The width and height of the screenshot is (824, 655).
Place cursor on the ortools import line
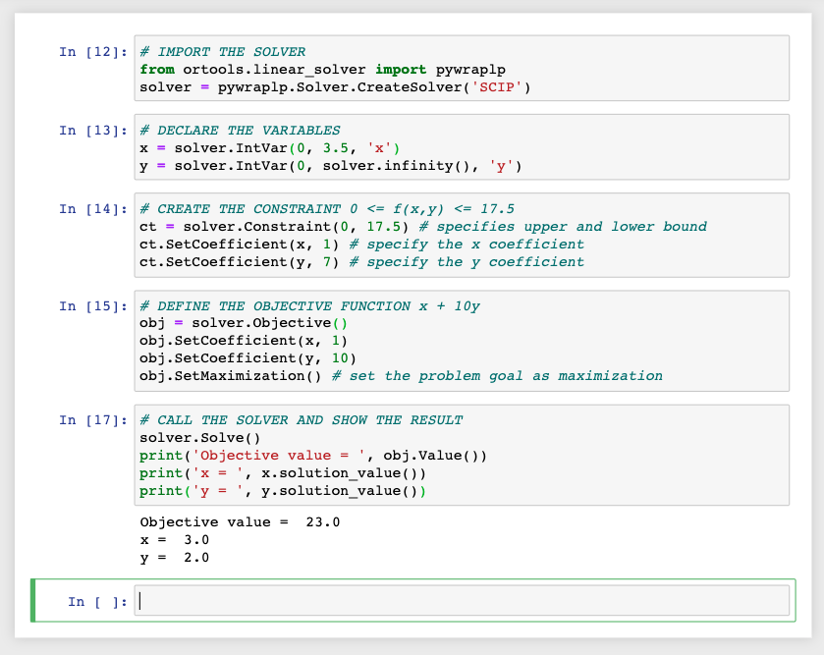[322, 70]
